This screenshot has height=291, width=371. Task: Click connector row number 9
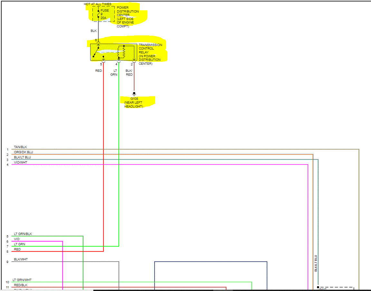tap(7, 262)
